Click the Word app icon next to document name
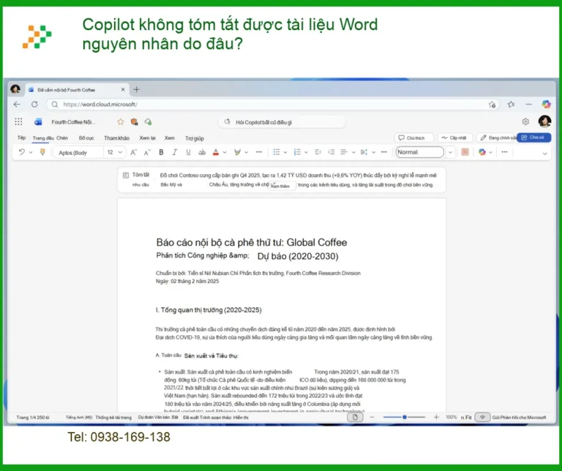Viewport: 562px width, 471px height. pyautogui.click(x=38, y=122)
